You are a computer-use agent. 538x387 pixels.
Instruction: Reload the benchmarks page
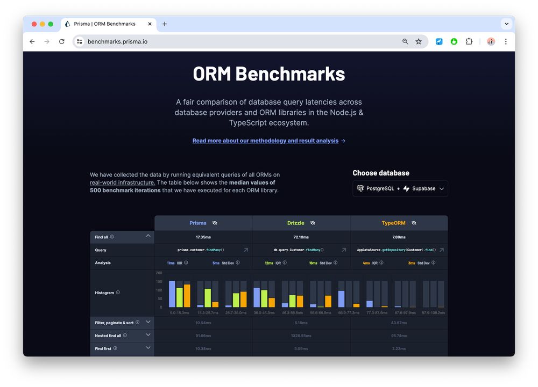click(62, 41)
